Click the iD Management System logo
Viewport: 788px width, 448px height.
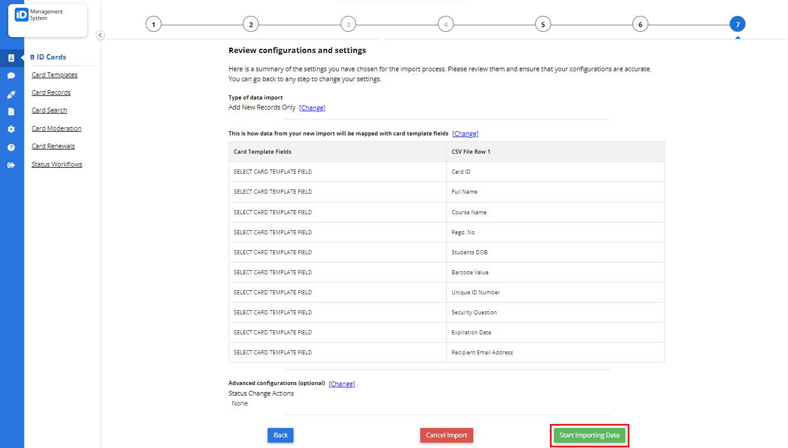[x=47, y=20]
